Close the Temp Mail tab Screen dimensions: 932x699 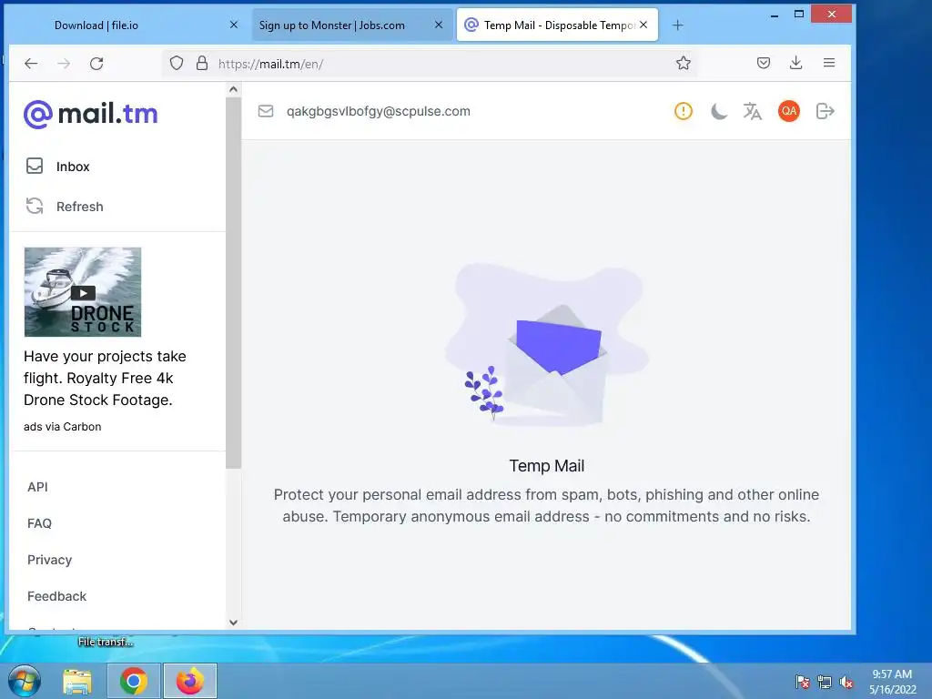tap(643, 25)
